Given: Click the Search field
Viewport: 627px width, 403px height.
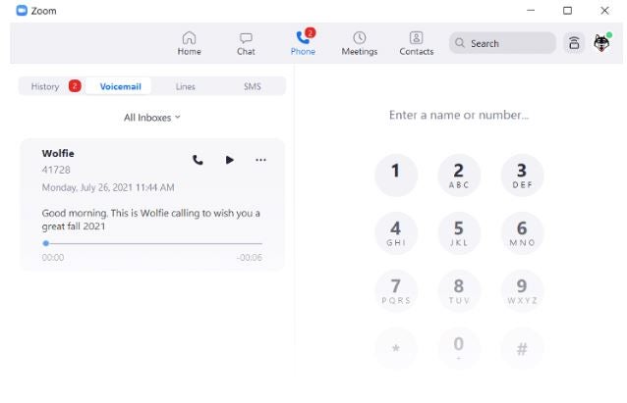Looking at the screenshot, I should click(502, 43).
